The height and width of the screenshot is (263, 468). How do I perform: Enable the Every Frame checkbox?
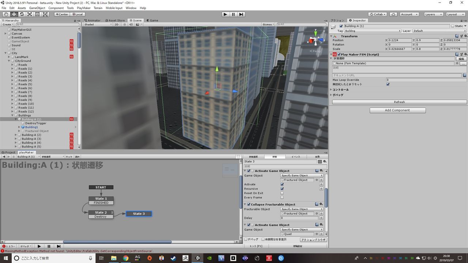coord(282,198)
